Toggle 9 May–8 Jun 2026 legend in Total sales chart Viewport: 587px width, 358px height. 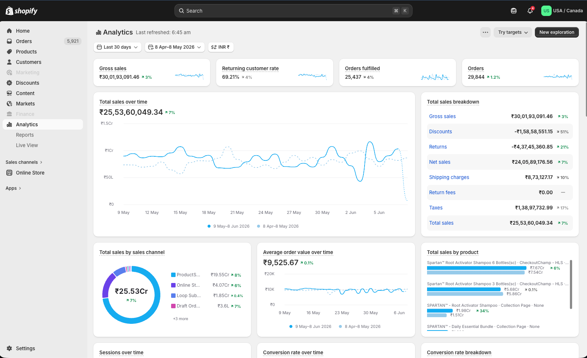(x=228, y=226)
